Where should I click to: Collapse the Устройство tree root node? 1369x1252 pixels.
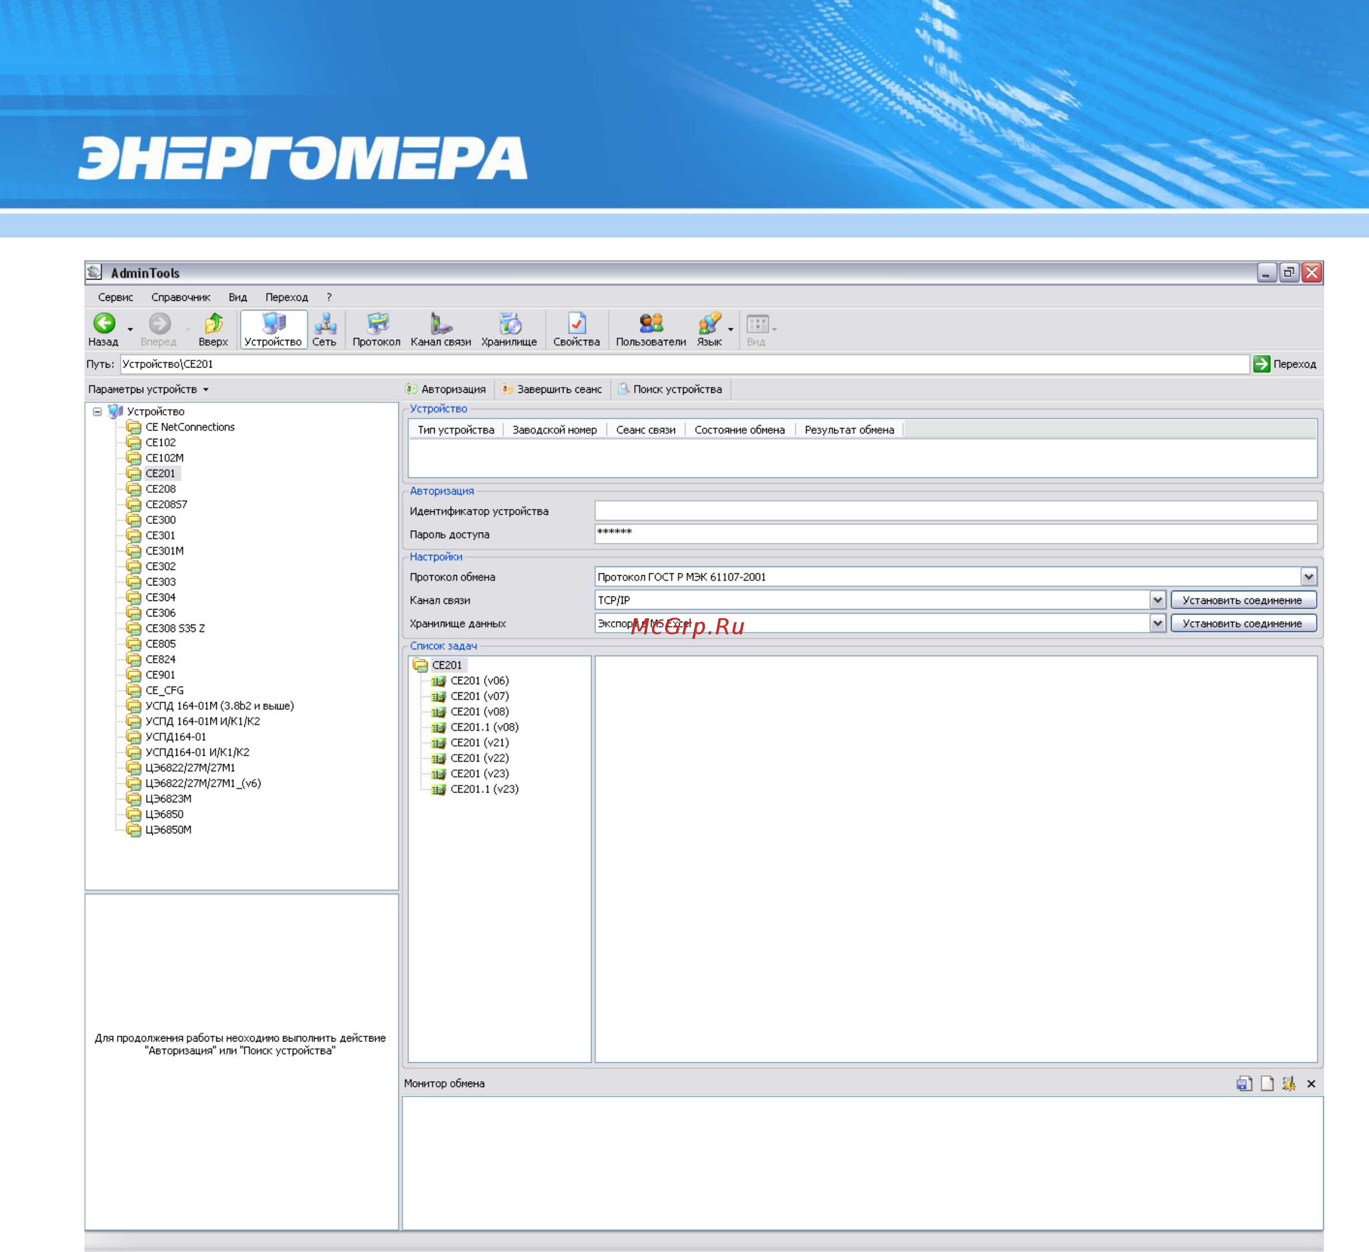click(x=98, y=412)
